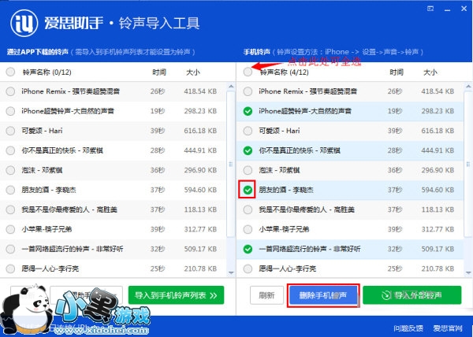
Task: Click 616.18 KB size in phone list
Action: pyautogui.click(x=438, y=131)
